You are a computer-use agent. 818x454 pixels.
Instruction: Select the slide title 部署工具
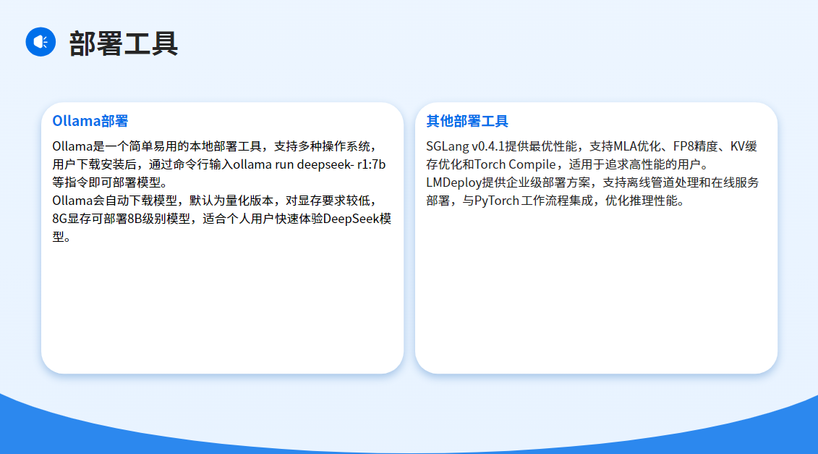(x=124, y=43)
